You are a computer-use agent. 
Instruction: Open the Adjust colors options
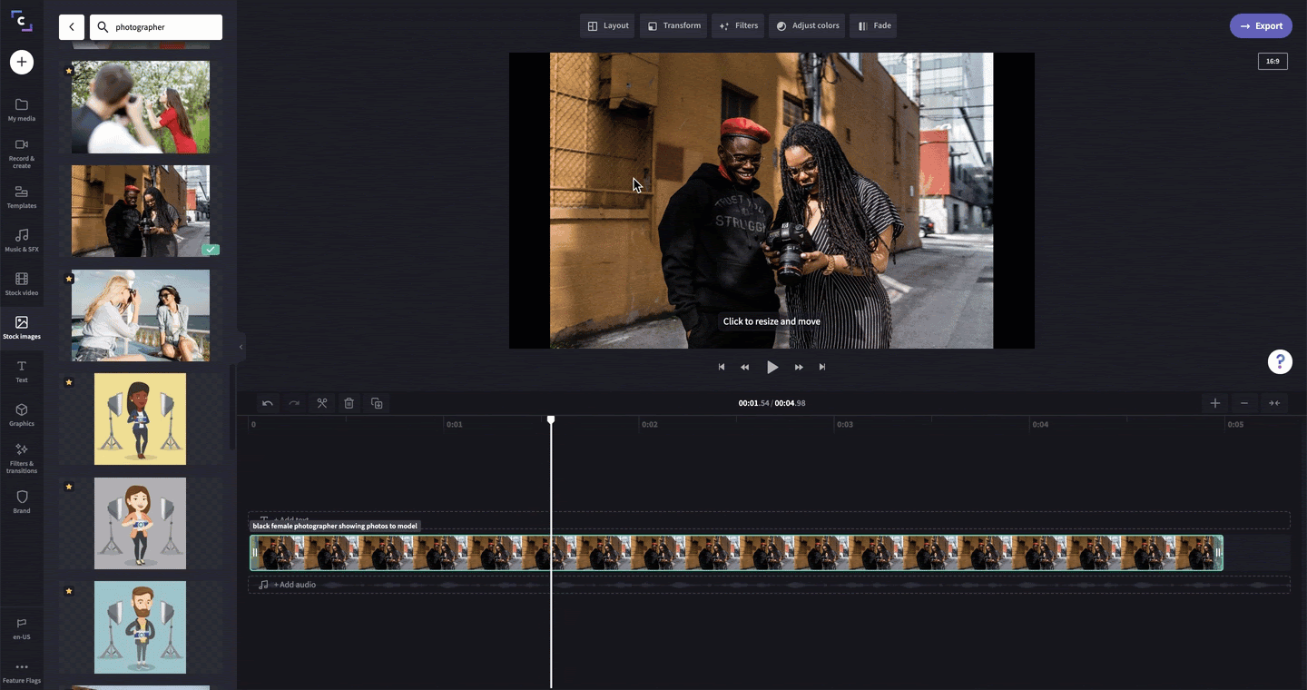(807, 25)
